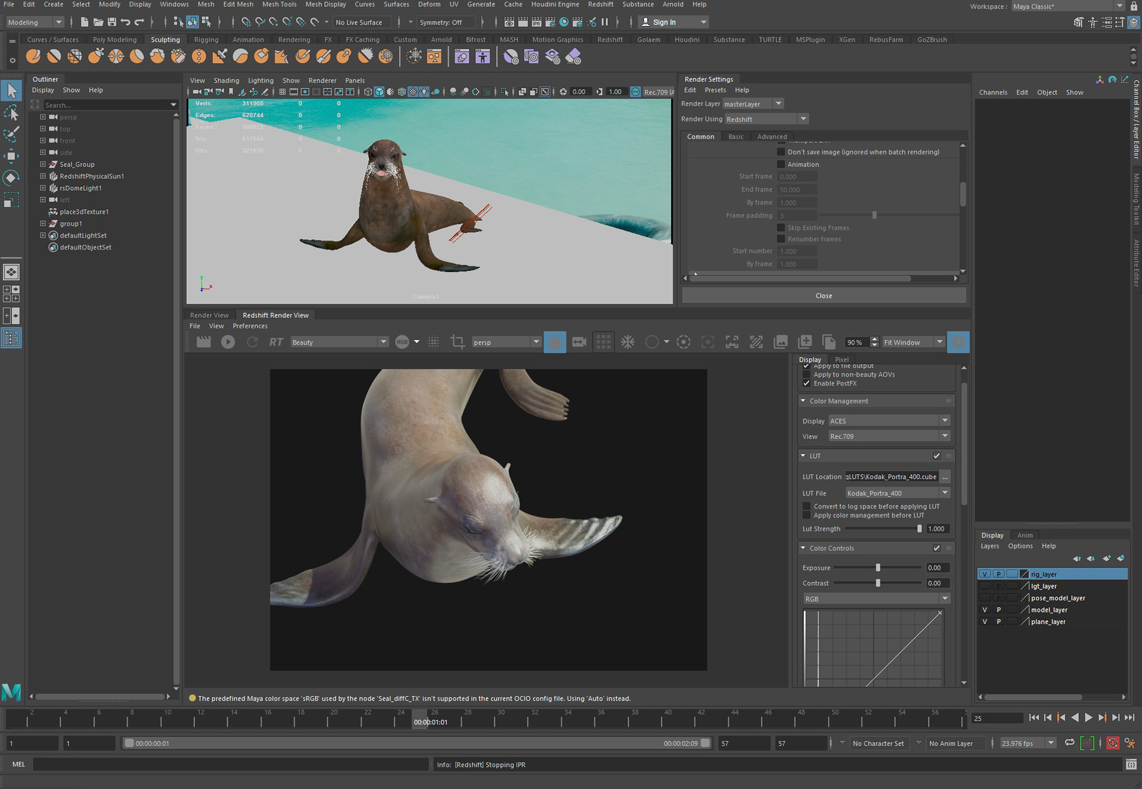Check Convert to log space before applying LUT

(807, 507)
